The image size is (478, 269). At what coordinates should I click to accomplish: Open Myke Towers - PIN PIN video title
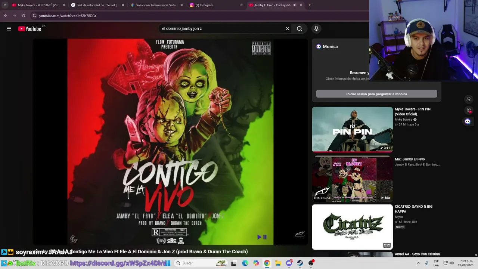tap(413, 111)
